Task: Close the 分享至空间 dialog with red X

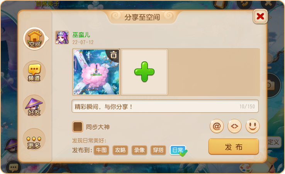Action: pyautogui.click(x=260, y=17)
